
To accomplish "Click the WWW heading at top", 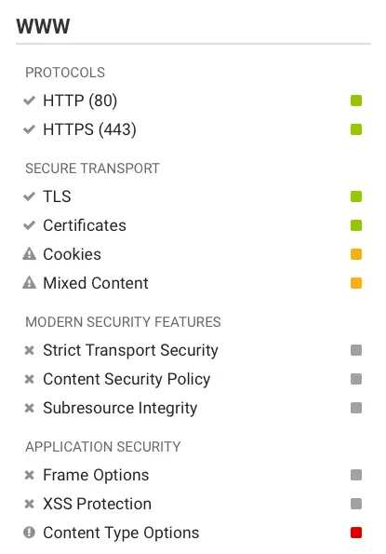I will click(x=43, y=26).
